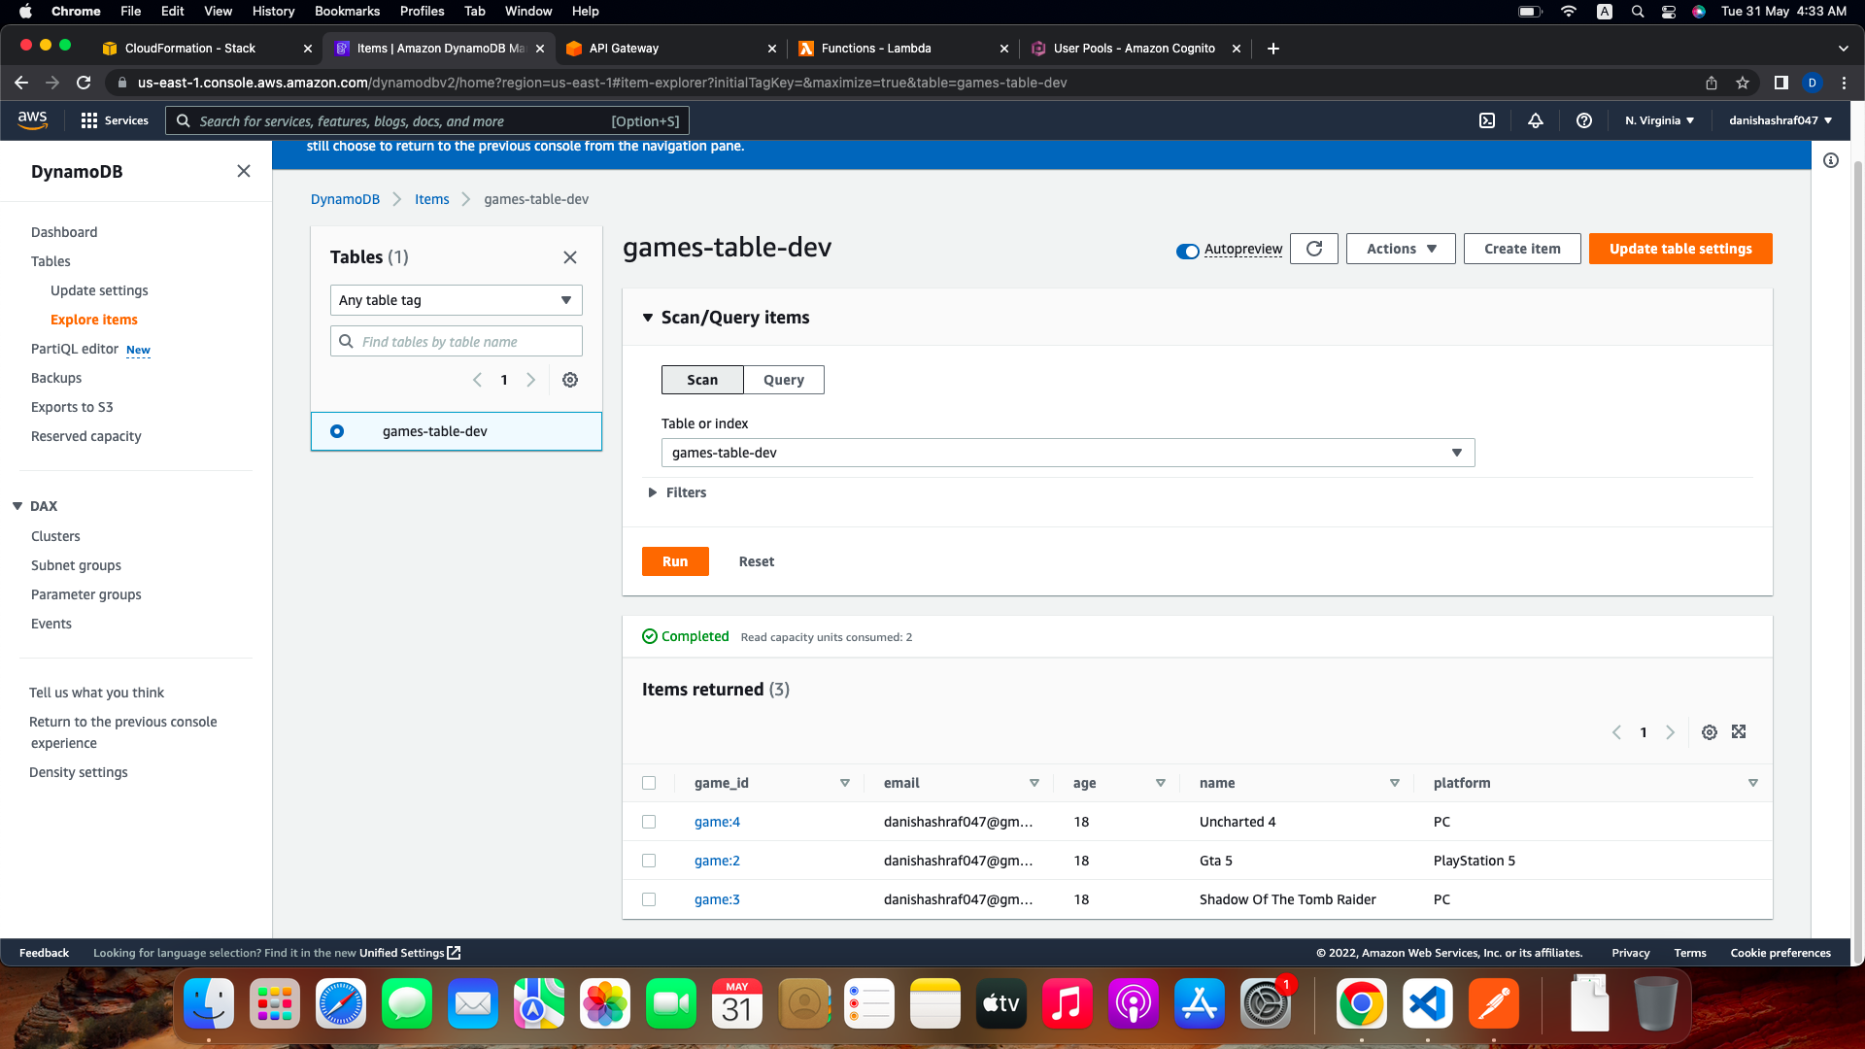This screenshot has height=1049, width=1865.
Task: Open items table preferences gear icon
Action: [1710, 732]
